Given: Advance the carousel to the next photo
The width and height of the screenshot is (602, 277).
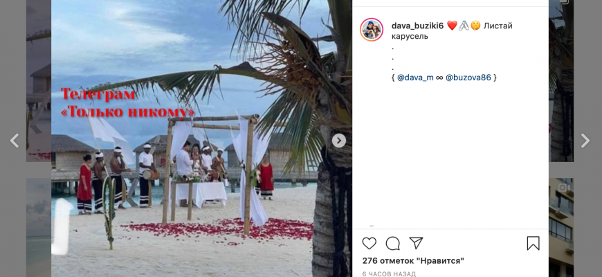Looking at the screenshot, I should click(x=338, y=141).
